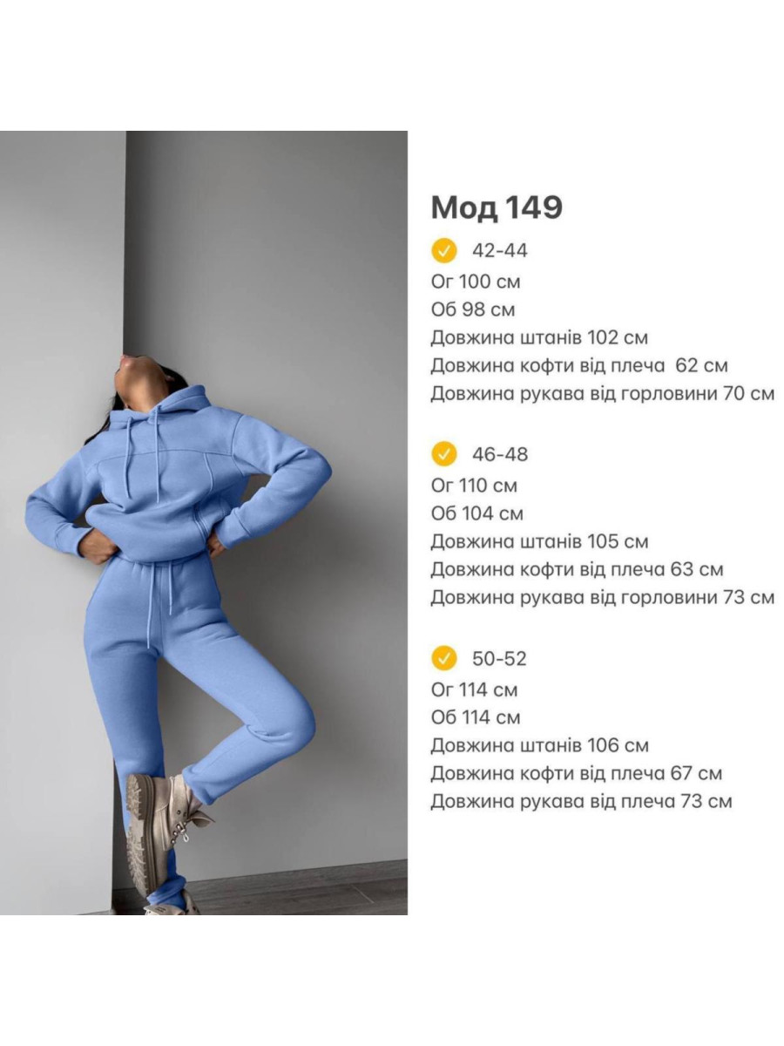Select the 46-48 size label
The width and height of the screenshot is (784, 1046).
[x=500, y=454]
